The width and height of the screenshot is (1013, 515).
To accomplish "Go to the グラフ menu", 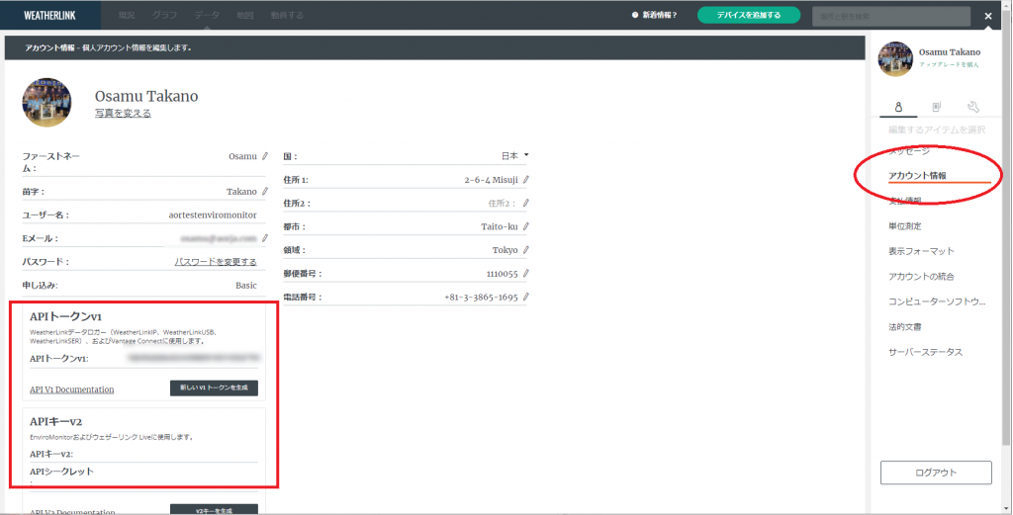I will tap(165, 16).
